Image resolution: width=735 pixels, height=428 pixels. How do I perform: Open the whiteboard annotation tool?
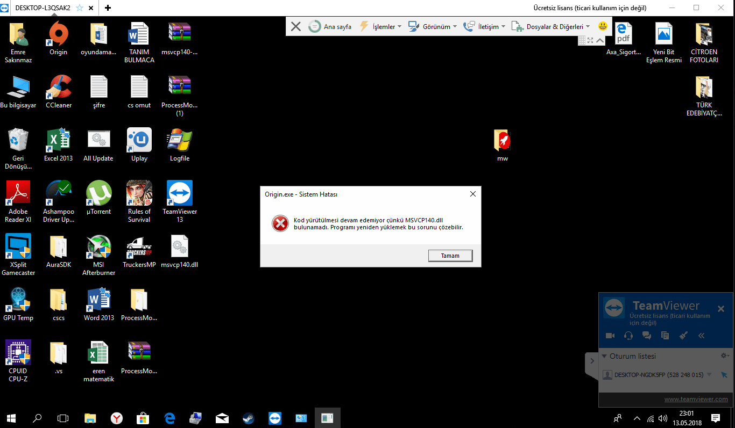(683, 335)
